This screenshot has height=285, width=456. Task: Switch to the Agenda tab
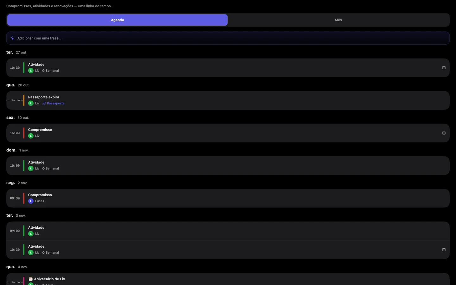click(117, 20)
